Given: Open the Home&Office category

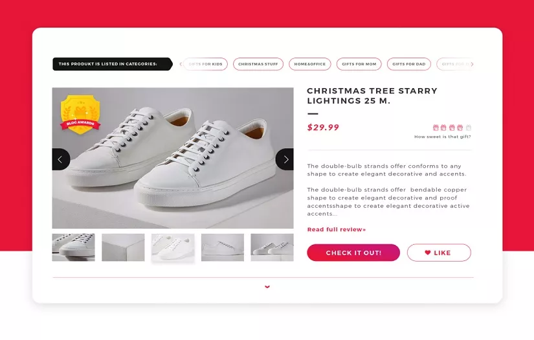Looking at the screenshot, I should (x=309, y=64).
